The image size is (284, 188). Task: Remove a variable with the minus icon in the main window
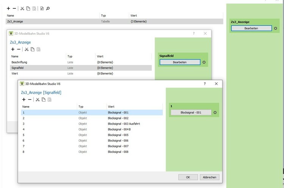click(14, 8)
